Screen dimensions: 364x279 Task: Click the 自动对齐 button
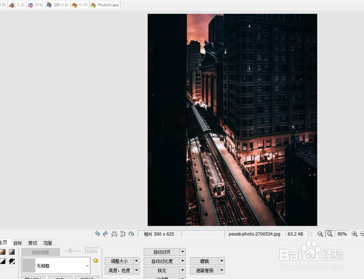coord(162,252)
